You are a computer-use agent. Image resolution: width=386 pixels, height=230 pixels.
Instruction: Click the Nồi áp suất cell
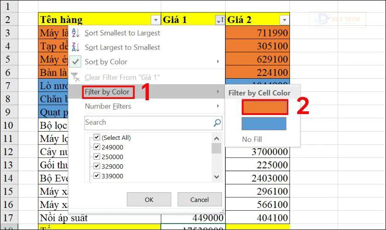tap(100, 218)
